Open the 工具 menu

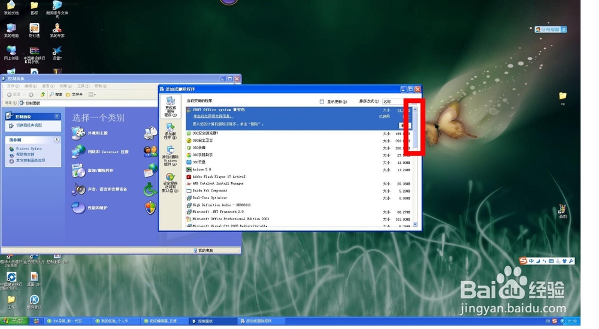click(x=83, y=86)
